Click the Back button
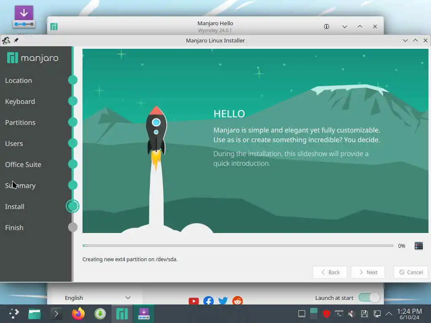 click(330, 272)
